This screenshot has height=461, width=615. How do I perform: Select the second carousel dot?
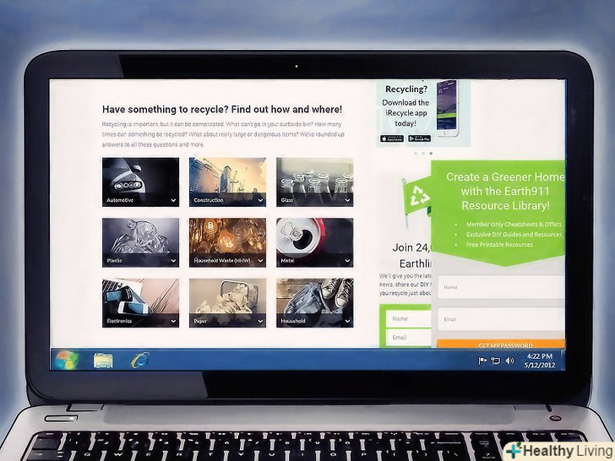click(x=423, y=154)
